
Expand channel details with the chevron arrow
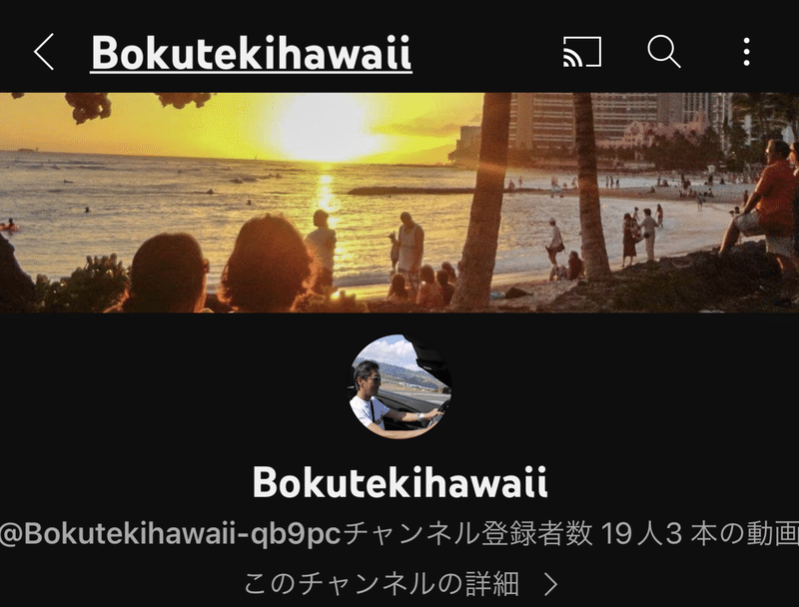coord(551,584)
